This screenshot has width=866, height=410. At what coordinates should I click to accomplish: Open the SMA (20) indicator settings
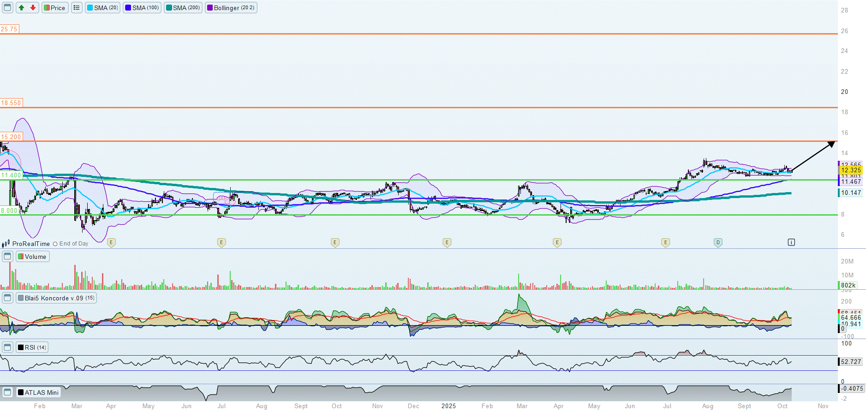(102, 8)
